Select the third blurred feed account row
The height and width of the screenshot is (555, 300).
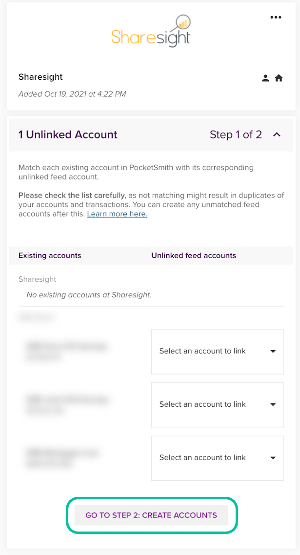62,458
